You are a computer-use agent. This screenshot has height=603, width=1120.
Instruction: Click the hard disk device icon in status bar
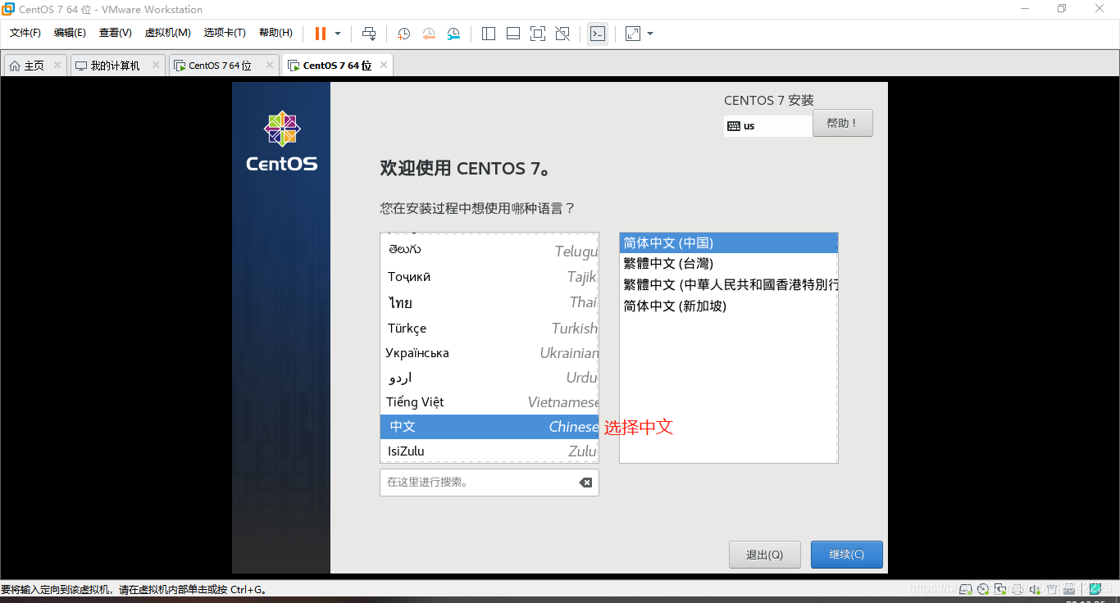tap(965, 588)
